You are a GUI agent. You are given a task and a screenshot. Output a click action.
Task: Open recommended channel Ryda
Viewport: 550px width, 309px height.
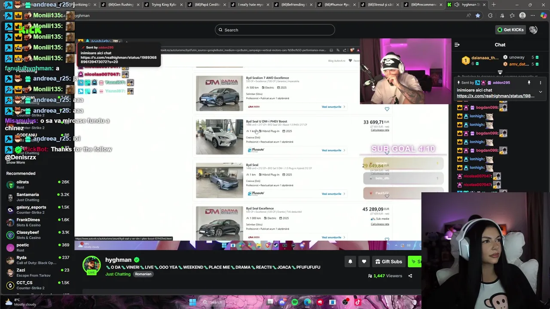click(x=38, y=260)
